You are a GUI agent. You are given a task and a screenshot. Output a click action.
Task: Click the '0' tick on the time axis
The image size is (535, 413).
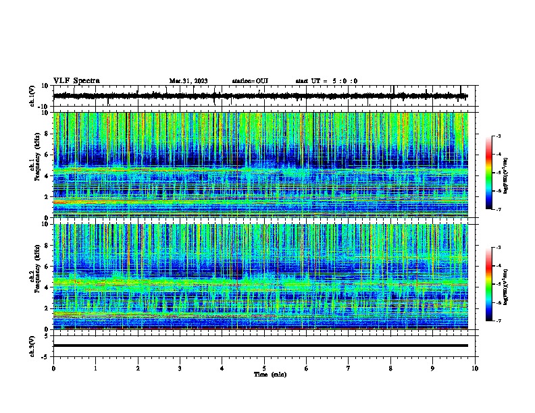pos(53,368)
